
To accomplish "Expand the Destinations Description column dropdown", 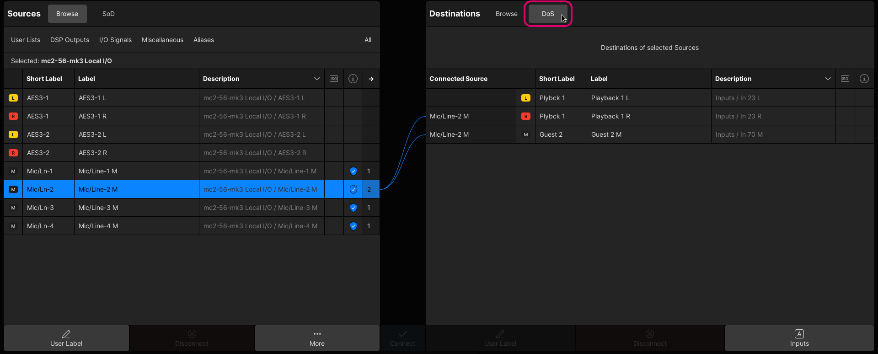I will click(x=828, y=79).
